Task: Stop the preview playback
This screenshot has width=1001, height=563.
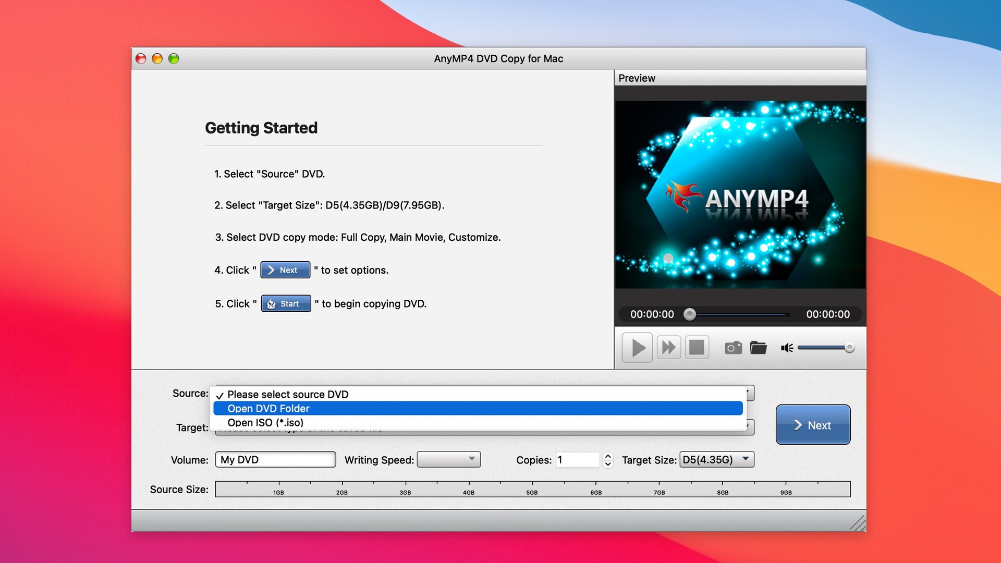Action: pyautogui.click(x=697, y=348)
